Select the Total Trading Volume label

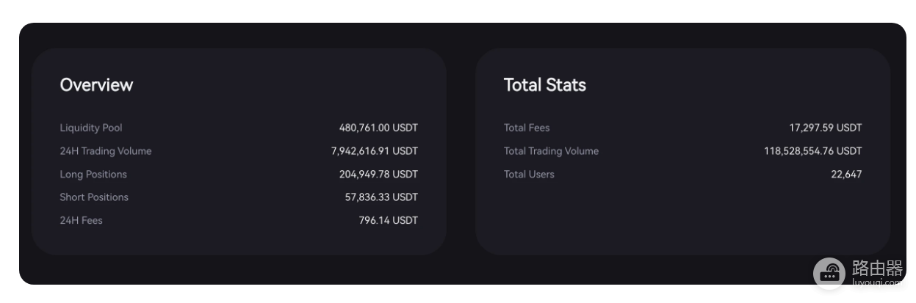point(551,151)
